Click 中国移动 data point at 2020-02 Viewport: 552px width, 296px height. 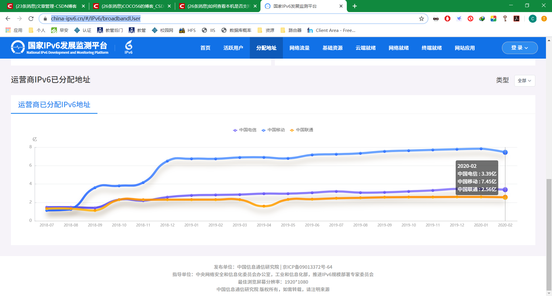tap(505, 152)
